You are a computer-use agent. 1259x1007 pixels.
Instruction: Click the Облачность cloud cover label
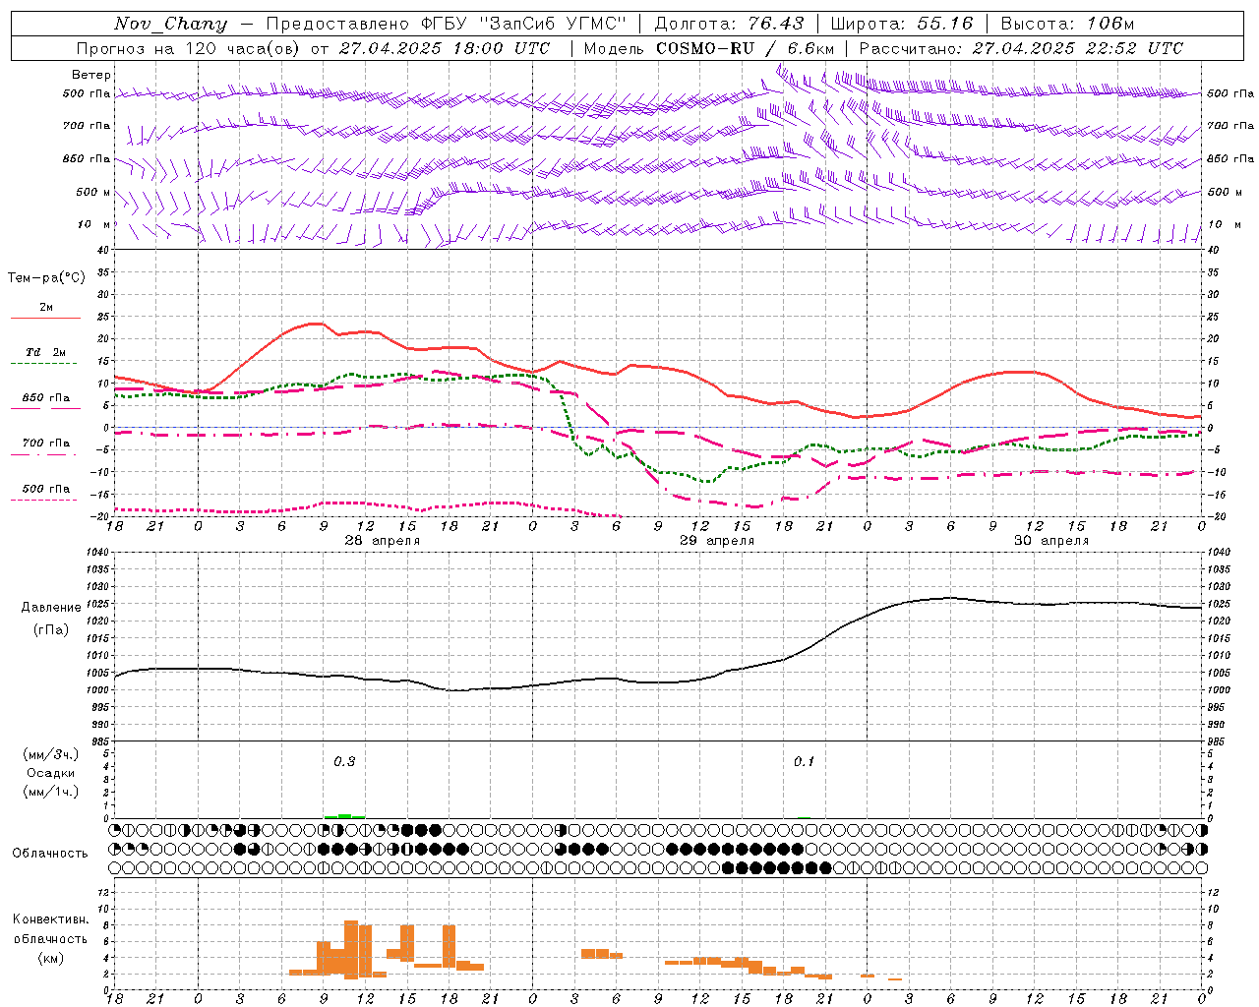point(50,853)
